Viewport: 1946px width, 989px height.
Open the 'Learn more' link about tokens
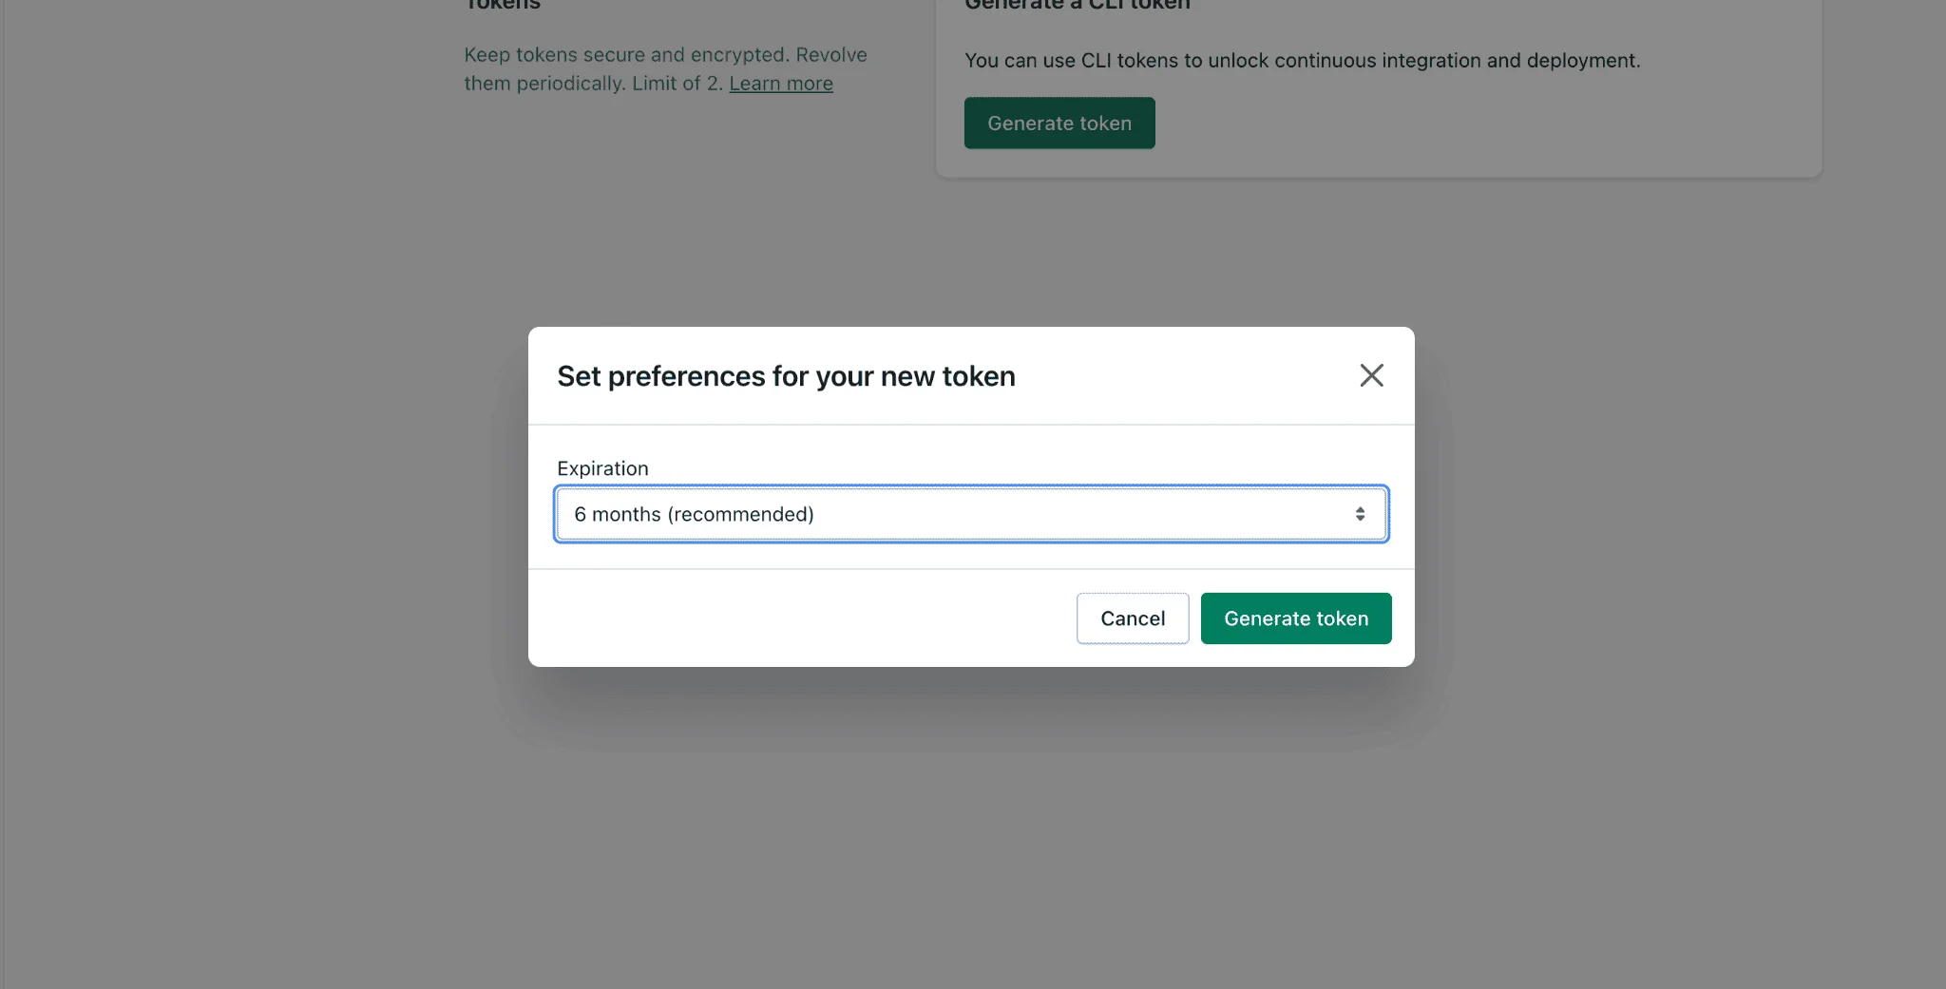[x=780, y=84]
